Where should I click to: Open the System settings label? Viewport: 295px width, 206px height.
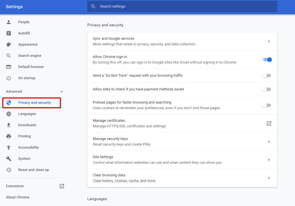point(24,159)
